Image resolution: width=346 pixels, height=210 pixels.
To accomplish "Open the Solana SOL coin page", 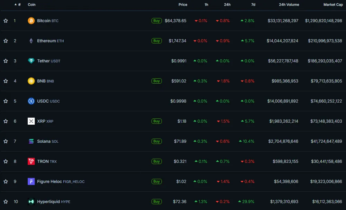I will 48,141.
